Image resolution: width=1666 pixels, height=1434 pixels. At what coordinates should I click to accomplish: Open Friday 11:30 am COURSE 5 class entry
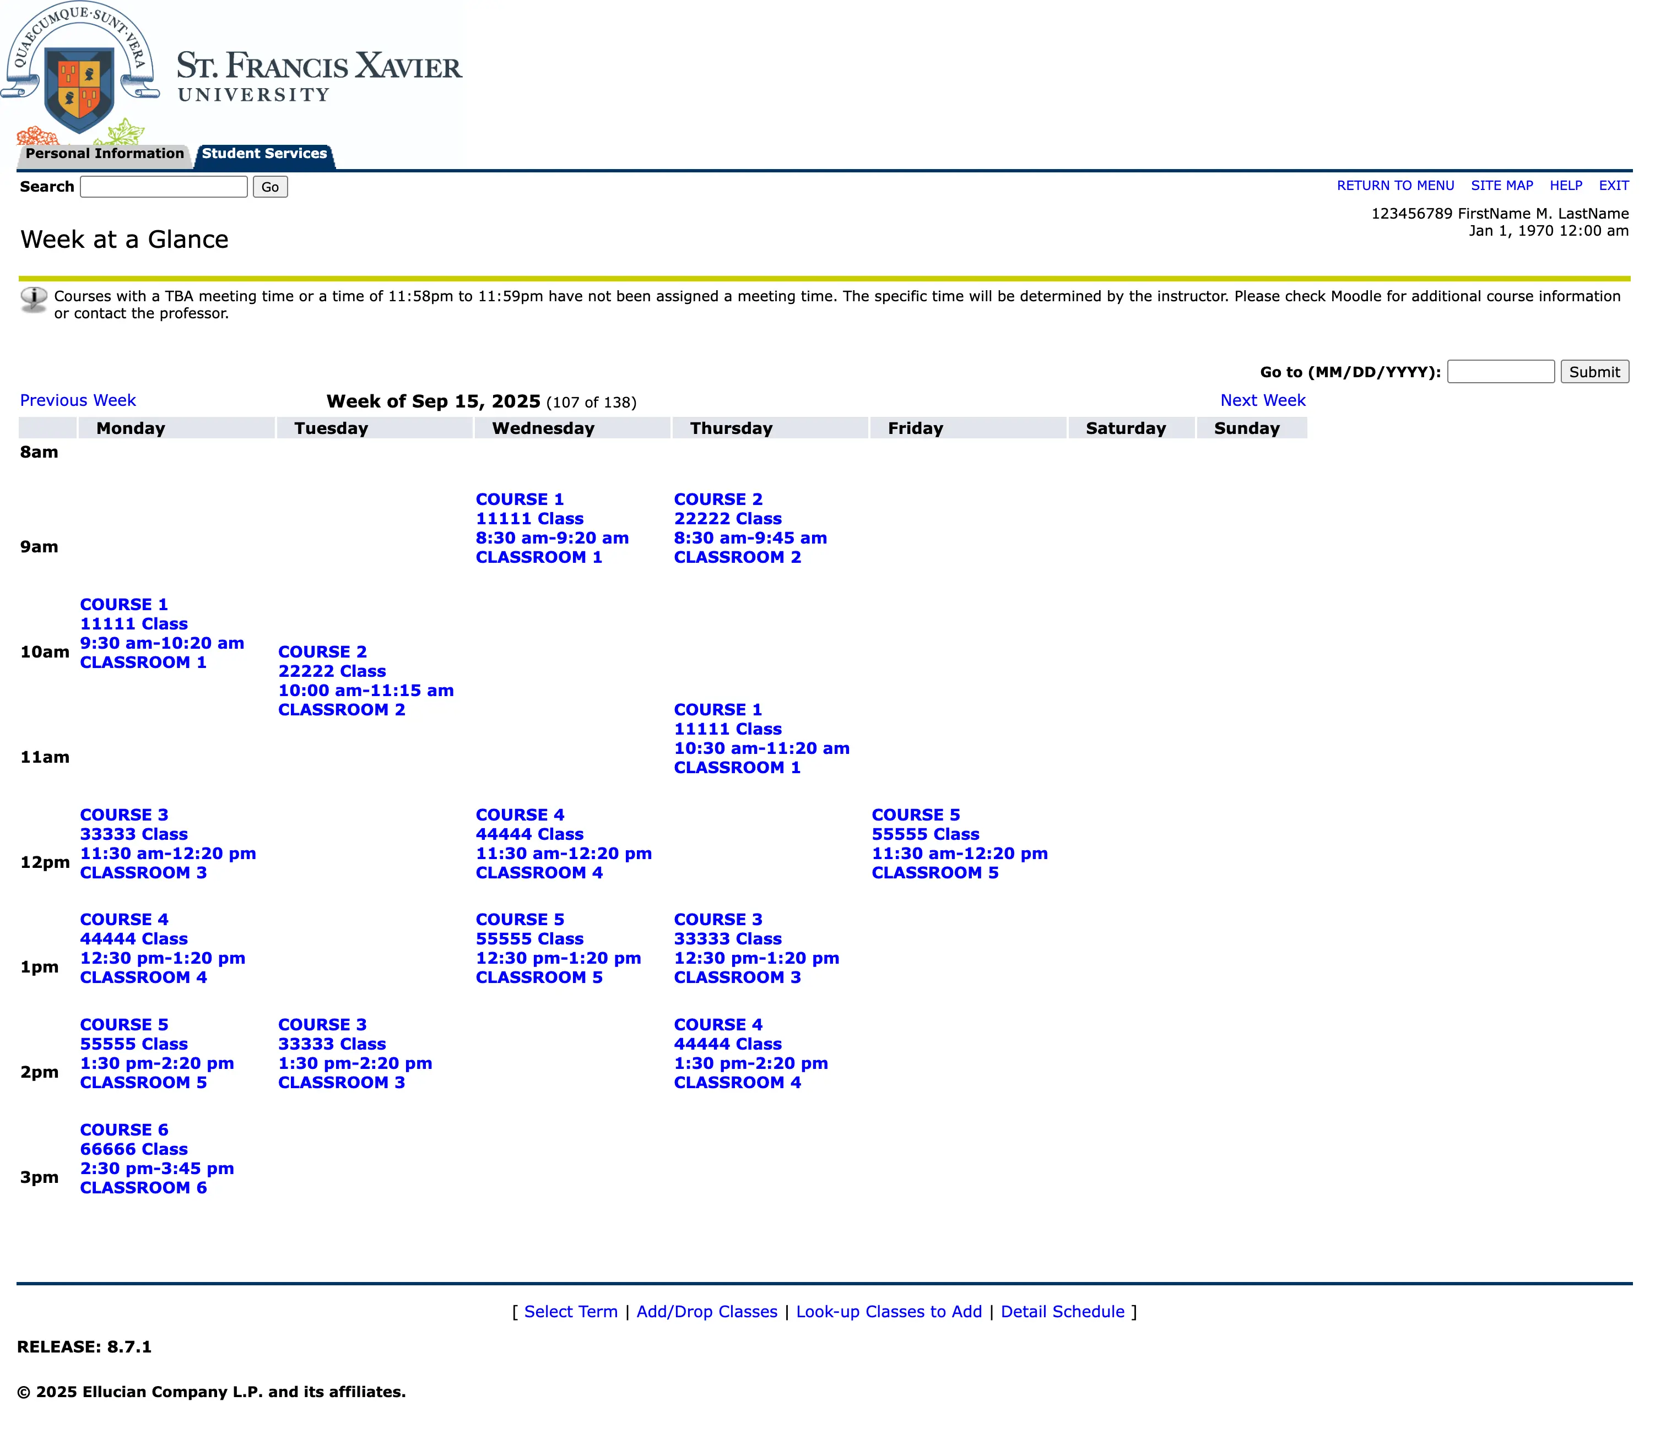click(x=959, y=844)
